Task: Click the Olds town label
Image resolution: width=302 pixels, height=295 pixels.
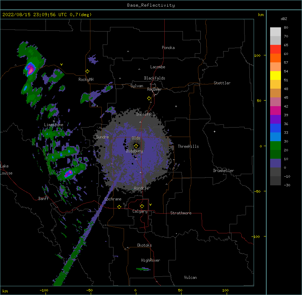Action: 136,138
